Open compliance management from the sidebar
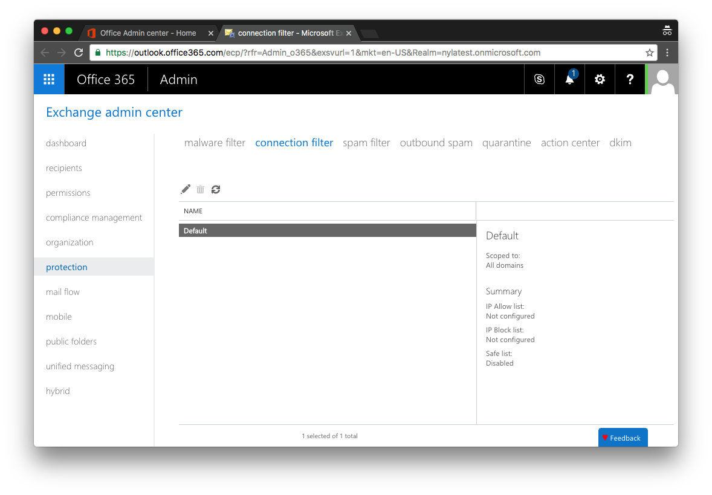Image resolution: width=712 pixels, height=495 pixels. pos(94,217)
